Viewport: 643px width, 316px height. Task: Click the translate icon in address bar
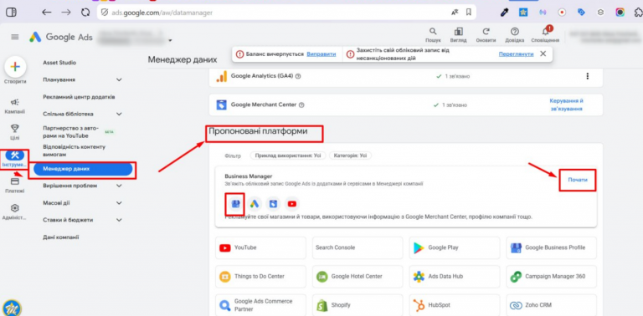455,13
